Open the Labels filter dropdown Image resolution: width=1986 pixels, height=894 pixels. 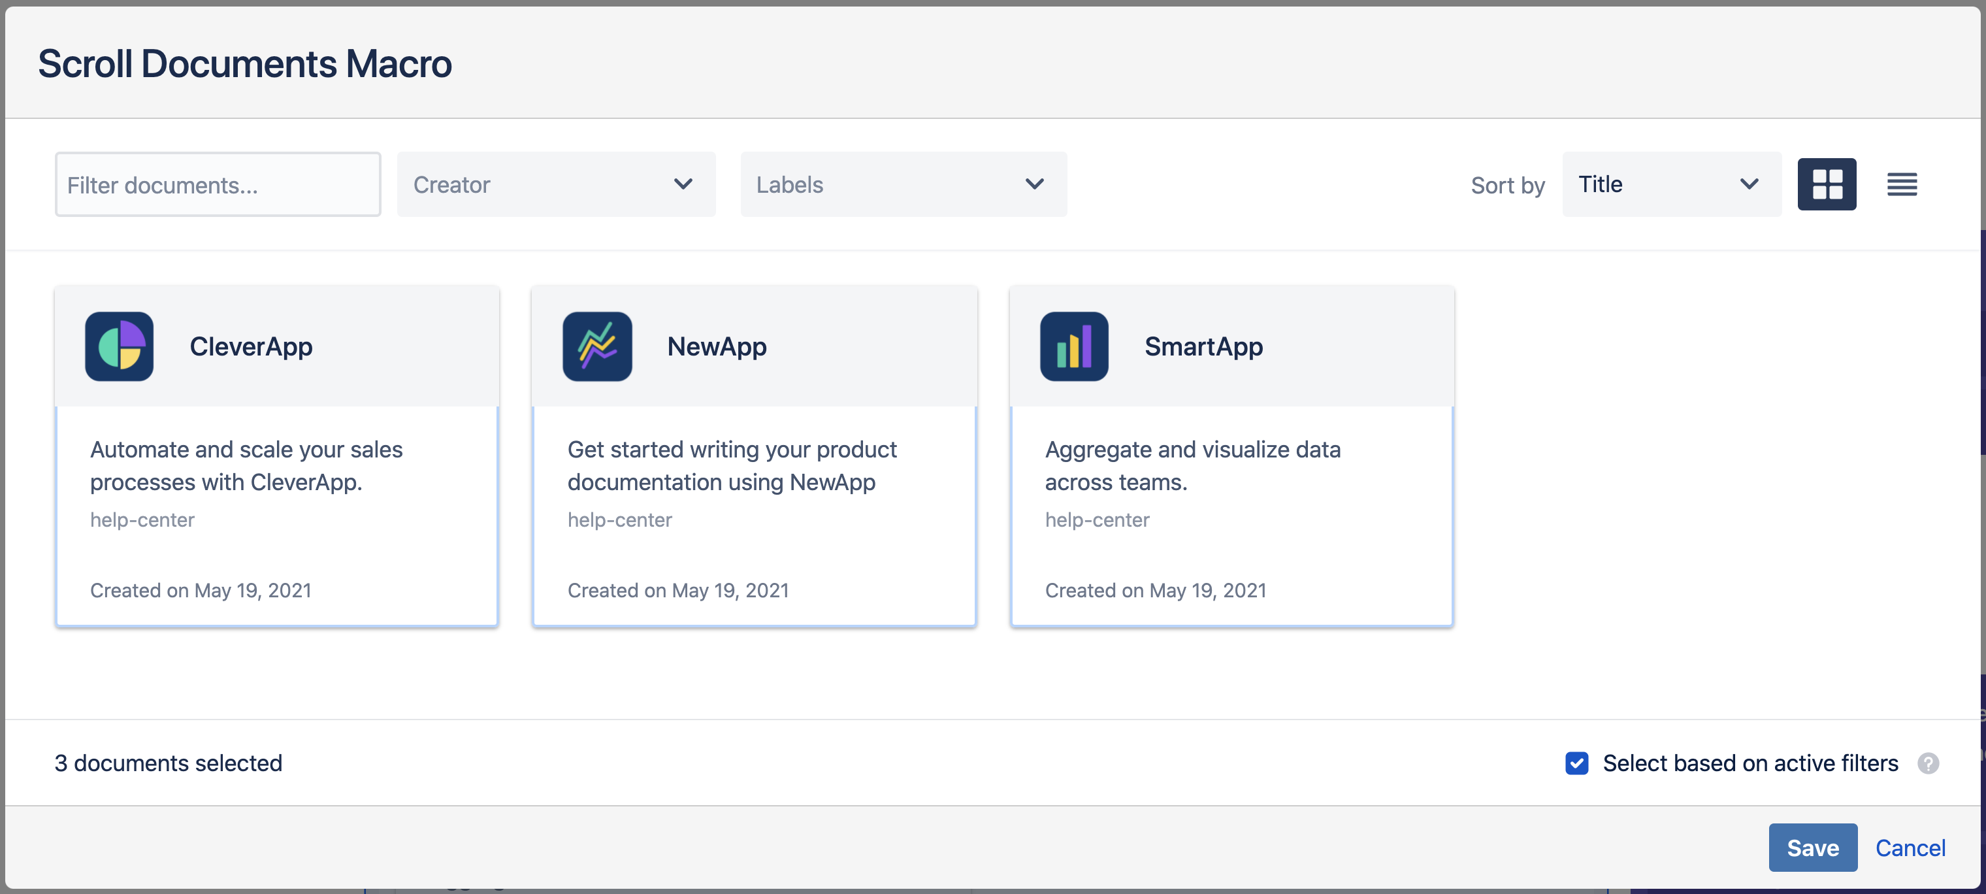click(903, 184)
